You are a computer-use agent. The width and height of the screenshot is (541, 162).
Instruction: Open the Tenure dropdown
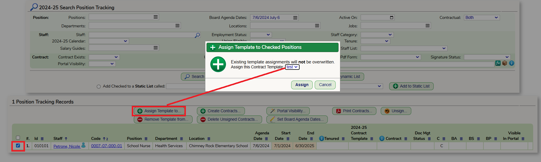click(375, 41)
